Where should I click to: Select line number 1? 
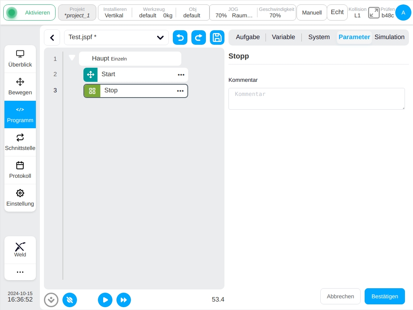pos(55,59)
